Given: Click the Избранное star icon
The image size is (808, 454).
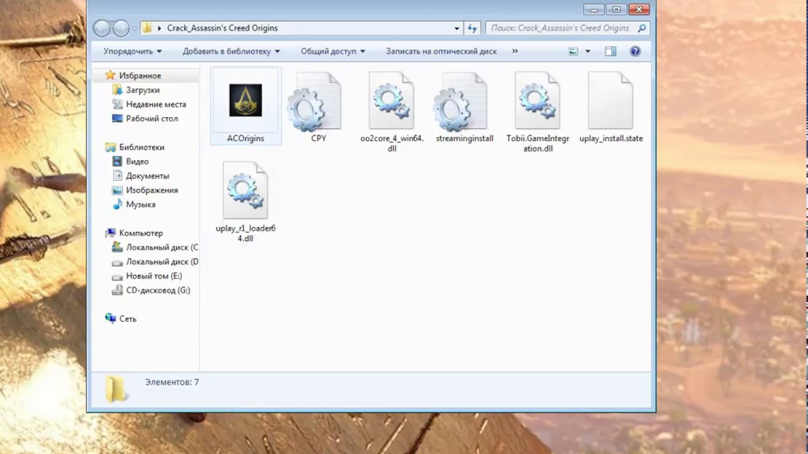Looking at the screenshot, I should 110,75.
